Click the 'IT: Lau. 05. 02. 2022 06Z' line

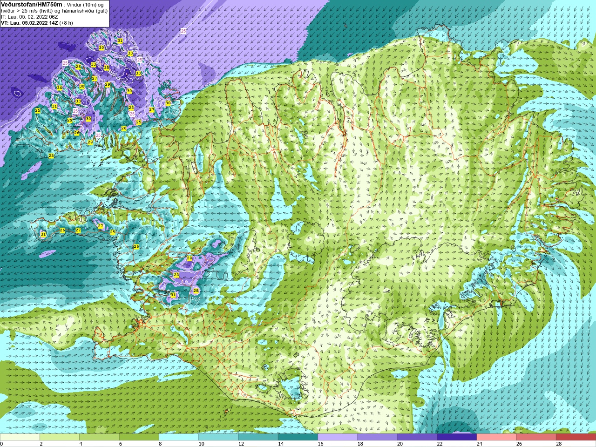tap(29, 17)
